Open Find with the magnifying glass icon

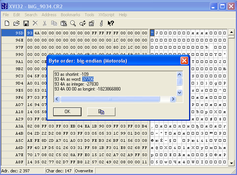click(x=73, y=23)
